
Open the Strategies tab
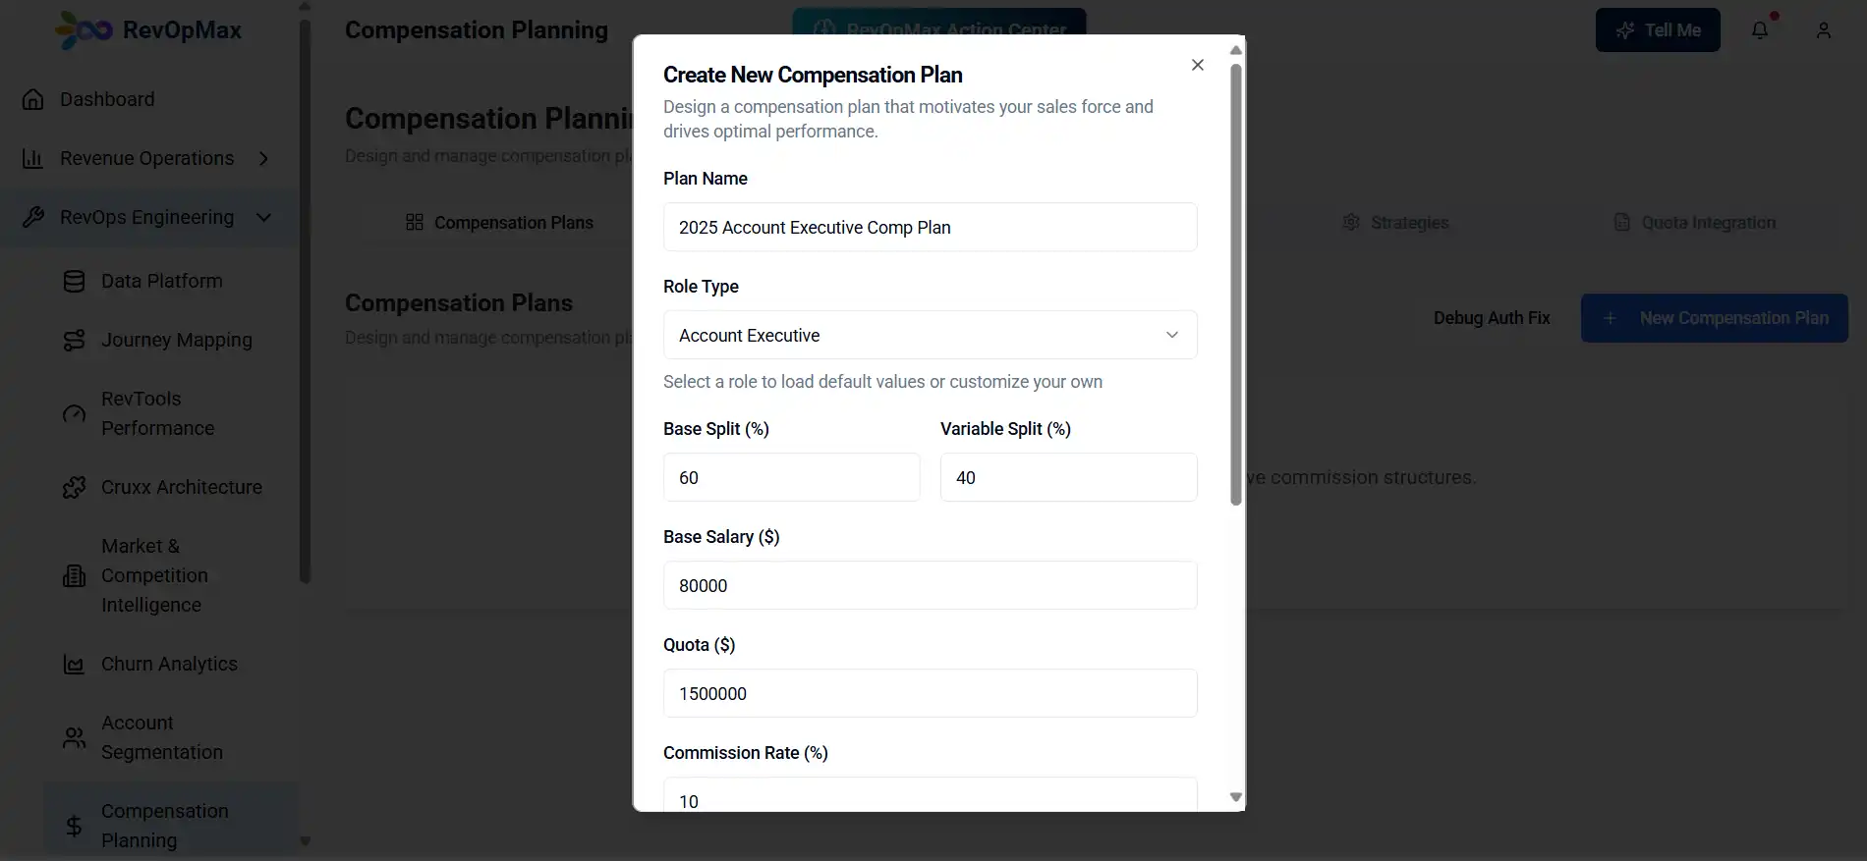click(1395, 222)
